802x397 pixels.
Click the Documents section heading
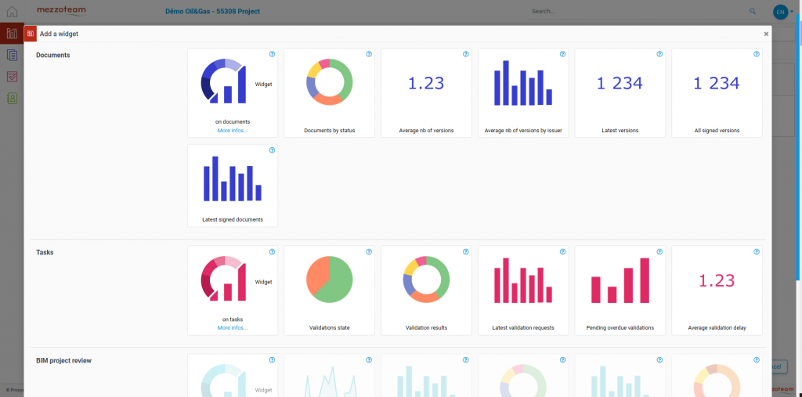coord(53,55)
